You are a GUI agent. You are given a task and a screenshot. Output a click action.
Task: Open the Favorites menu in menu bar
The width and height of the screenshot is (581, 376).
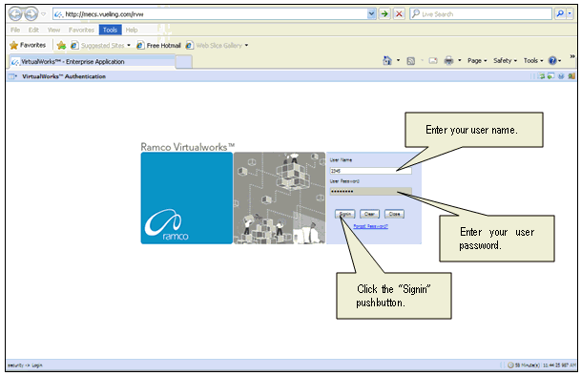click(81, 30)
